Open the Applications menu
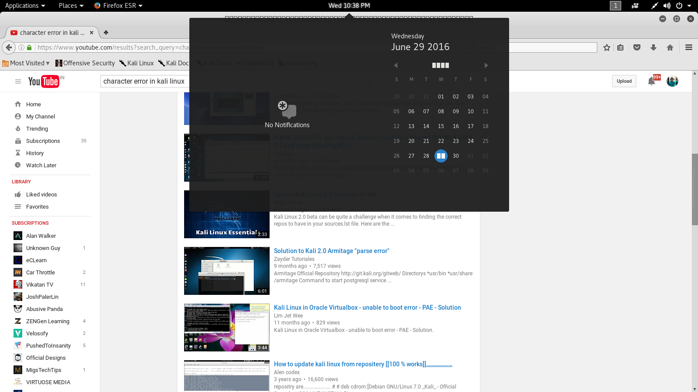The image size is (698, 392). click(25, 6)
